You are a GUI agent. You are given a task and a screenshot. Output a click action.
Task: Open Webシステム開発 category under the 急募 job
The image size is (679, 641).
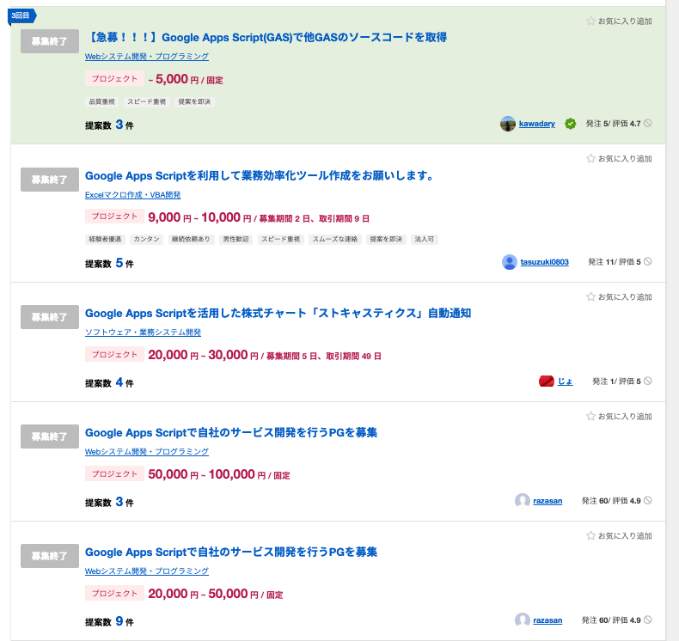click(147, 56)
